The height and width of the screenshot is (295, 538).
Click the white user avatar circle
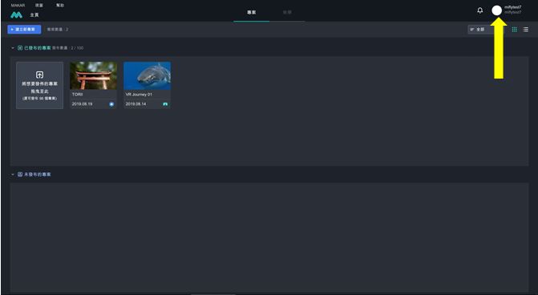click(x=496, y=10)
